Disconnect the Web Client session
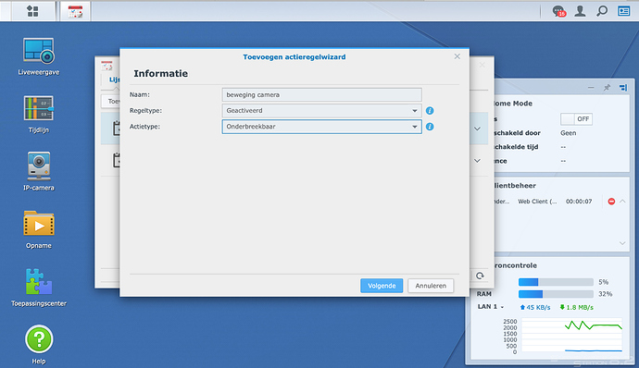 (611, 201)
